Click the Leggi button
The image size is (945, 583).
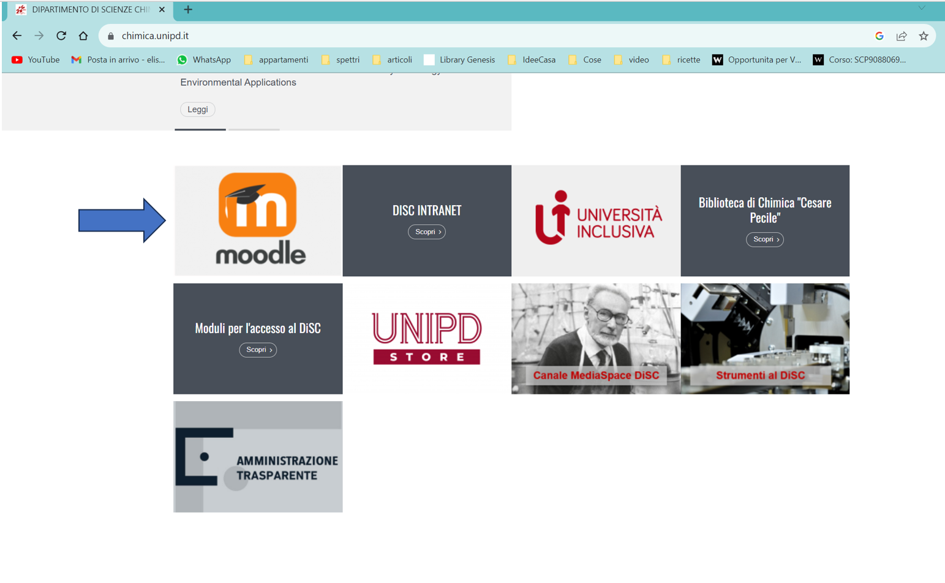(197, 110)
